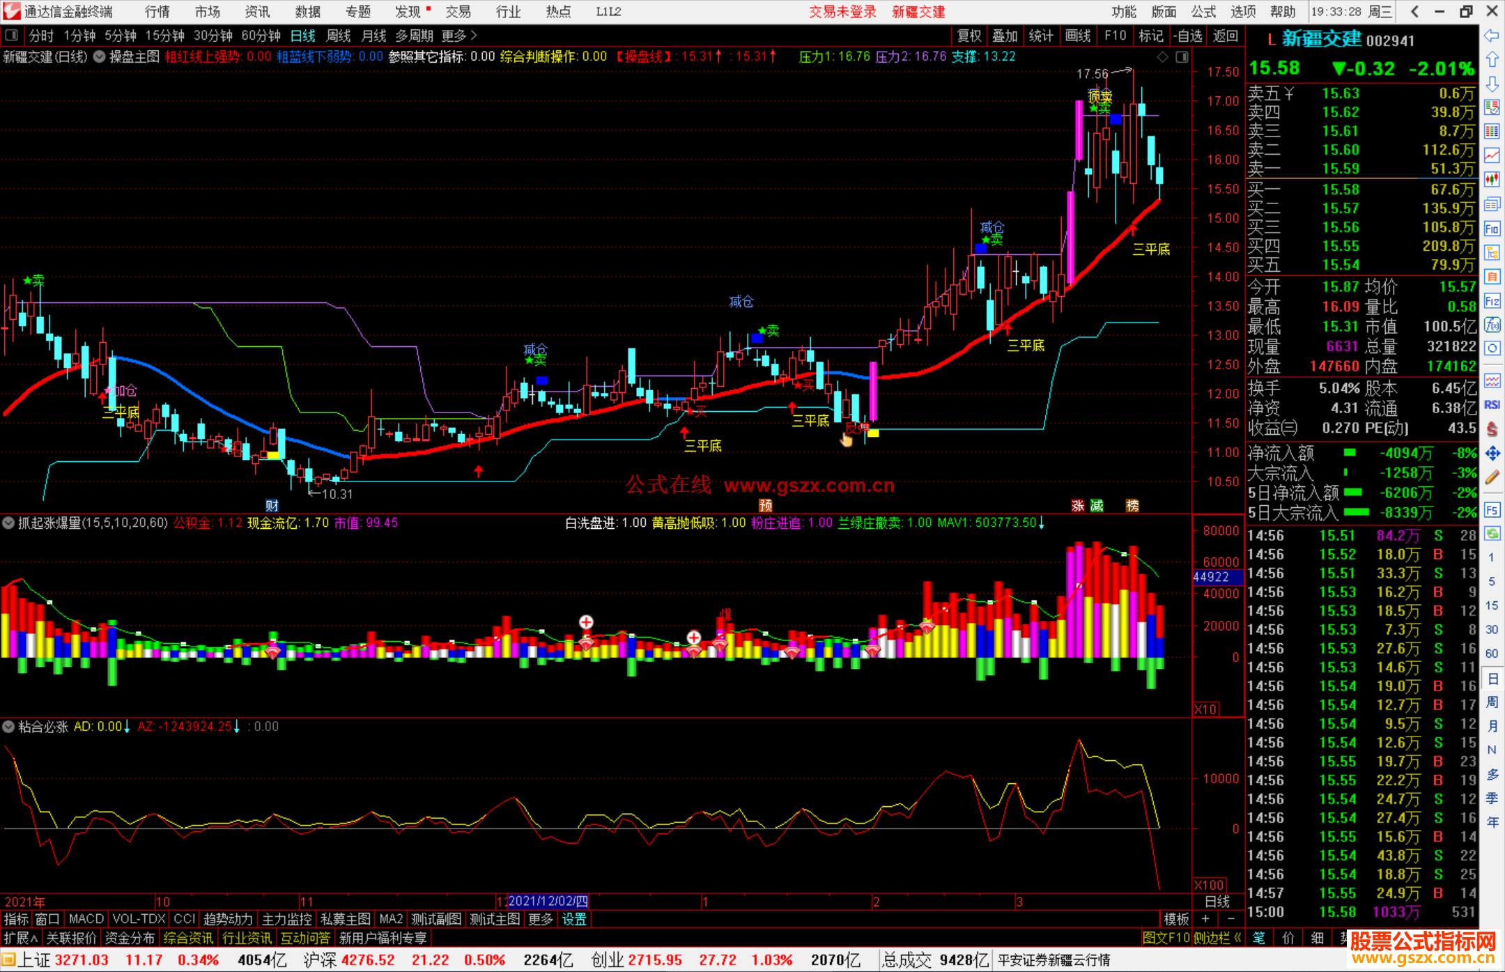Viewport: 1505px width, 972px height.
Task: Open the 扩展 expander at bottom left
Action: point(21,939)
